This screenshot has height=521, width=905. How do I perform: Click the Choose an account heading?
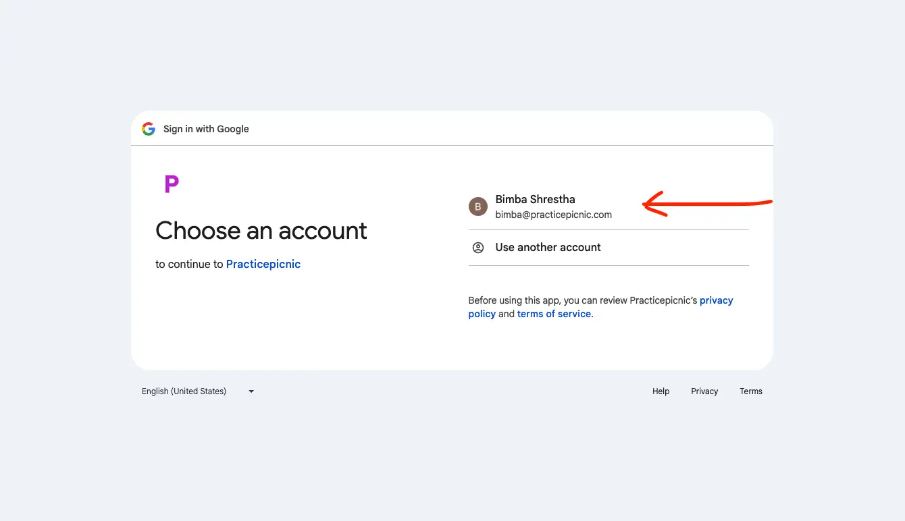[x=261, y=231]
